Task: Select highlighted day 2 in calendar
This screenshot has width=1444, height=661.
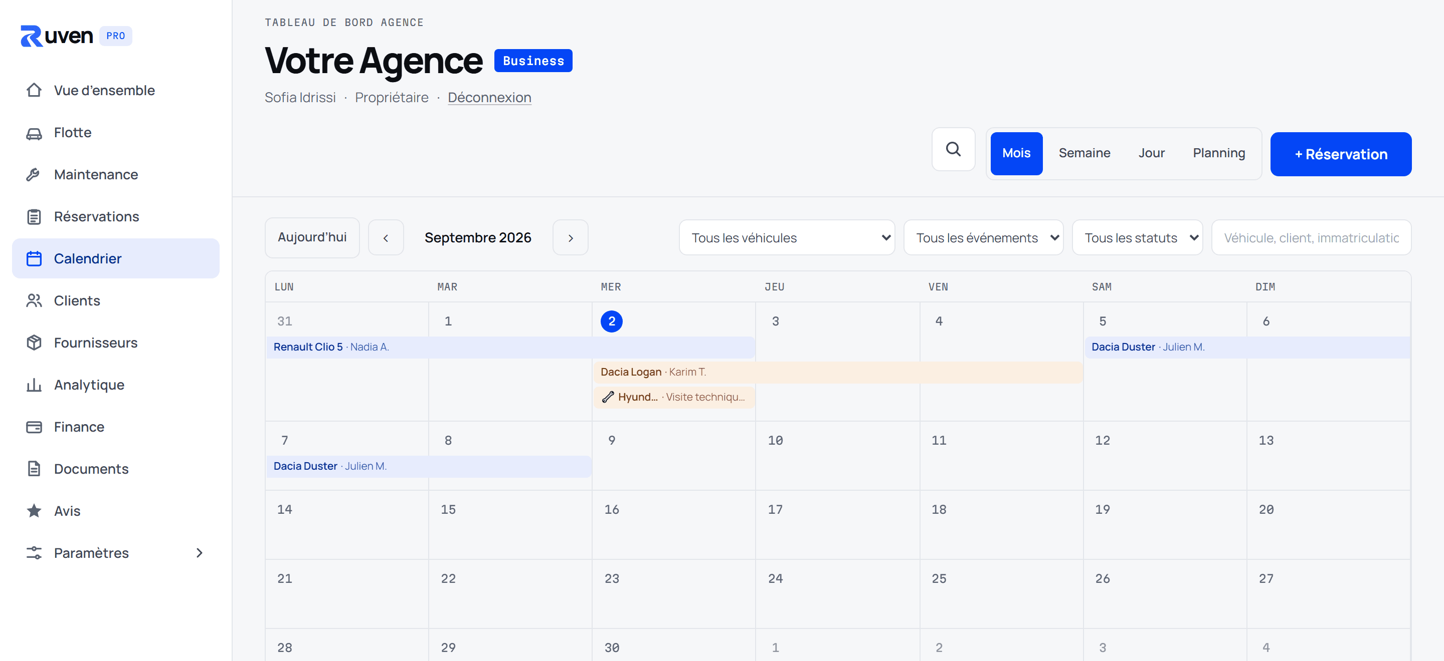Action: (612, 321)
